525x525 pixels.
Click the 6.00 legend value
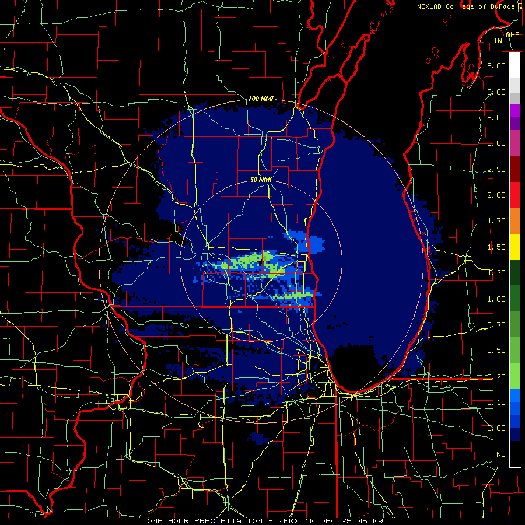pyautogui.click(x=496, y=92)
